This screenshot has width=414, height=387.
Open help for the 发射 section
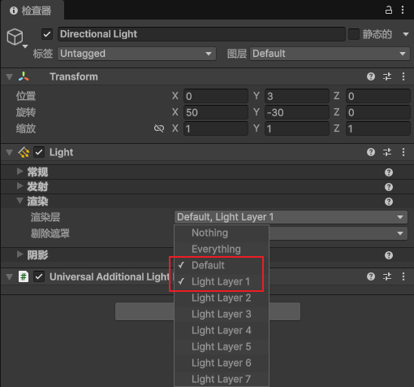[x=389, y=187]
